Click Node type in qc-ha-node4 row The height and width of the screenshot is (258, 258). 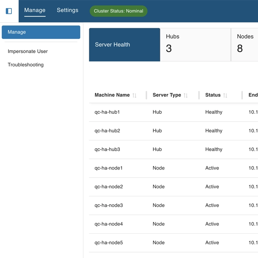pyautogui.click(x=158, y=224)
